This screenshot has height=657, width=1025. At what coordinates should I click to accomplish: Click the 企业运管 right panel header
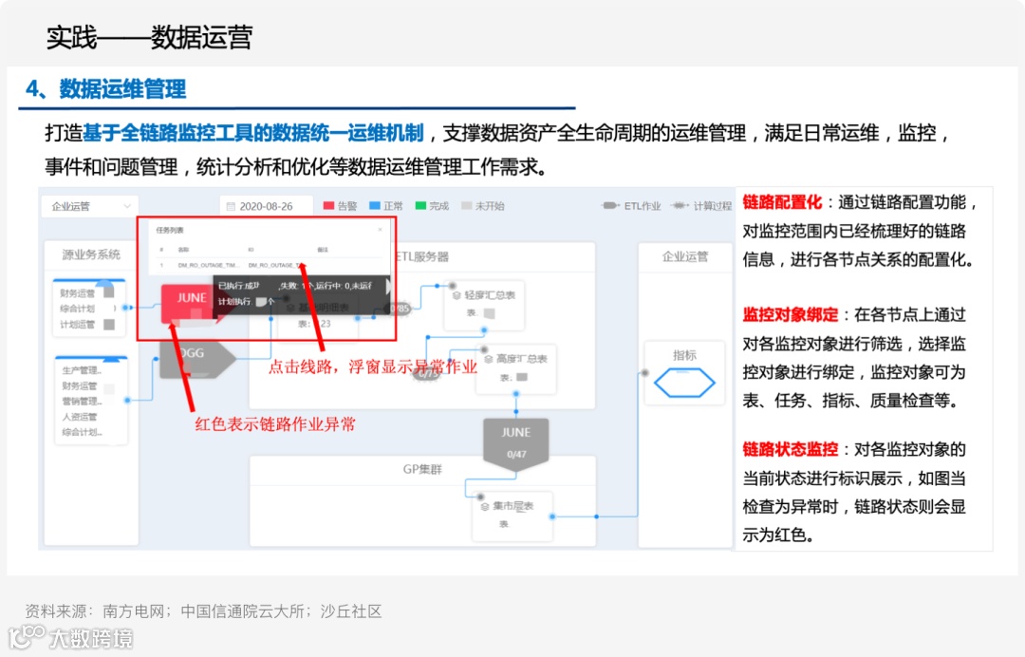684,256
